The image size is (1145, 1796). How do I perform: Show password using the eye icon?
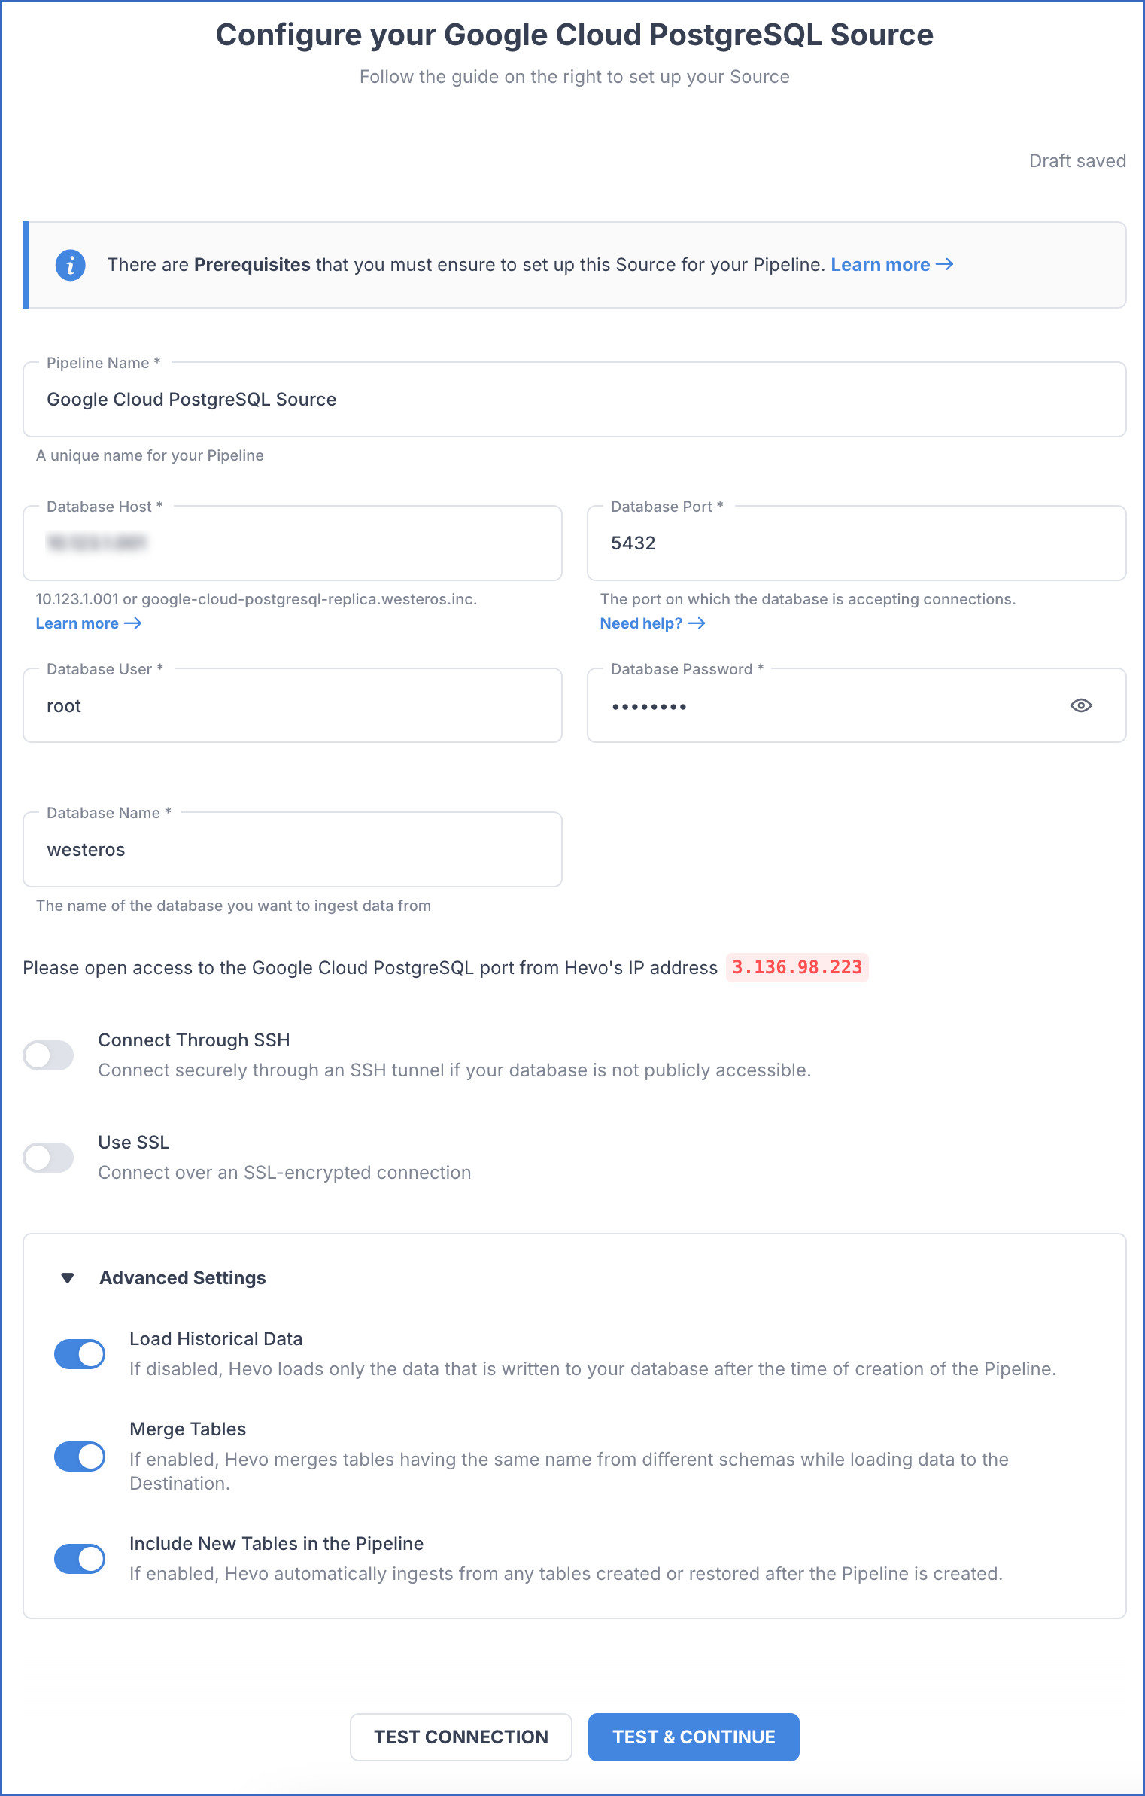coord(1080,705)
